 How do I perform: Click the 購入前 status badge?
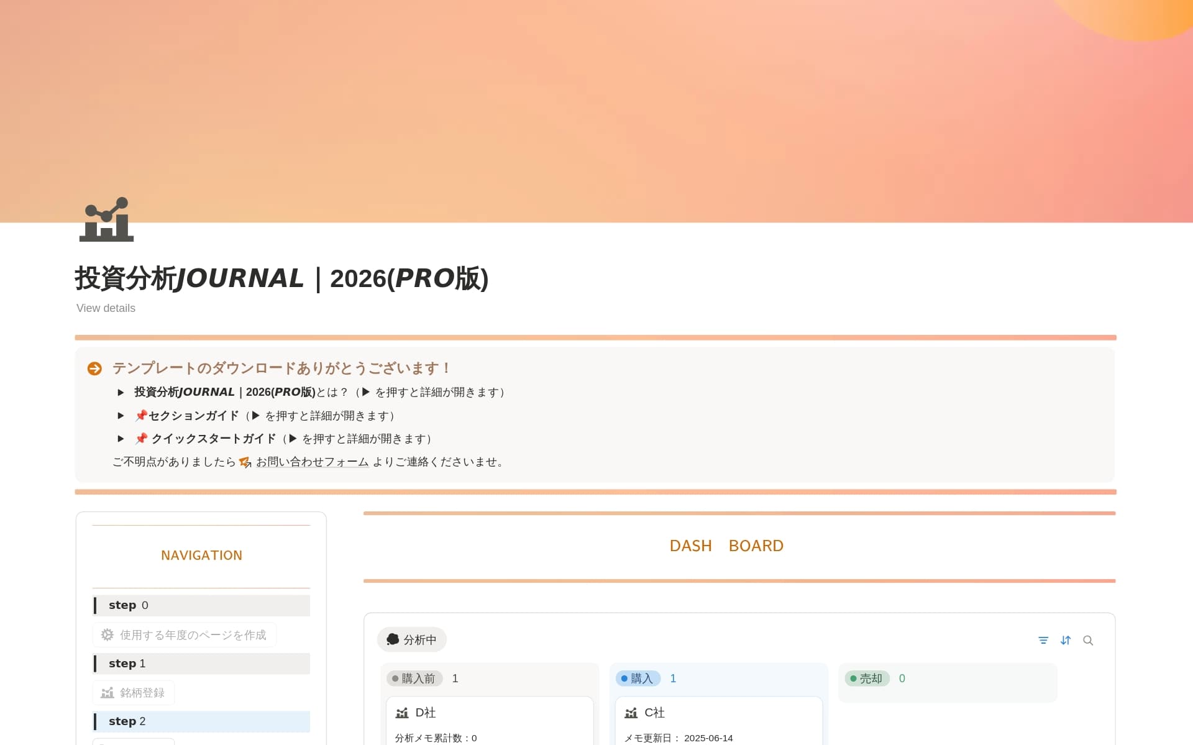(x=414, y=678)
